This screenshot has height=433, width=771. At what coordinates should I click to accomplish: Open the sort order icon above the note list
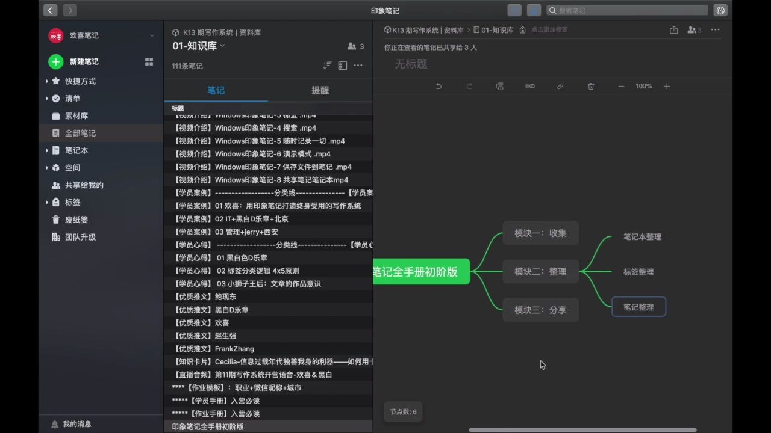click(x=327, y=66)
